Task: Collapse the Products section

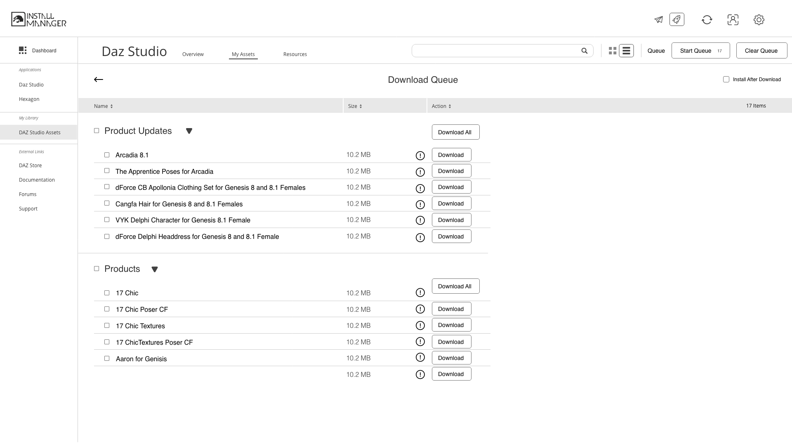Action: [155, 269]
